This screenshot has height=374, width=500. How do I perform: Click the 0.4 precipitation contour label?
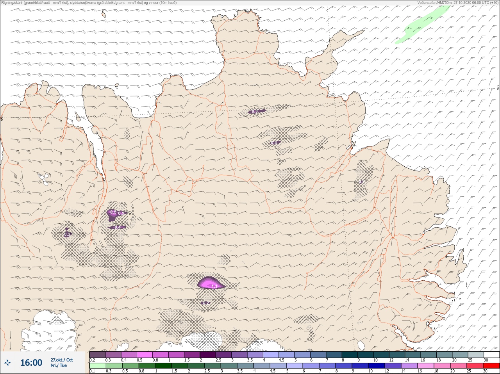tap(118, 227)
